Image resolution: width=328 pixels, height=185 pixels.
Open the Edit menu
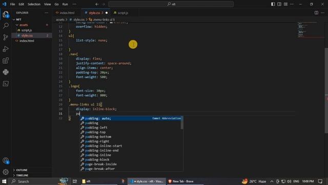pyautogui.click(x=21, y=4)
